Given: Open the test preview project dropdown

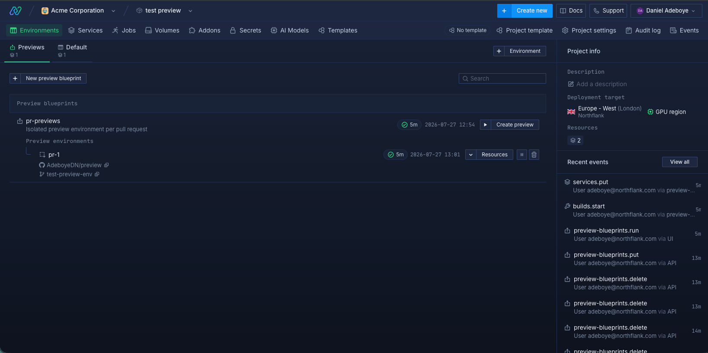Looking at the screenshot, I should click(x=190, y=11).
